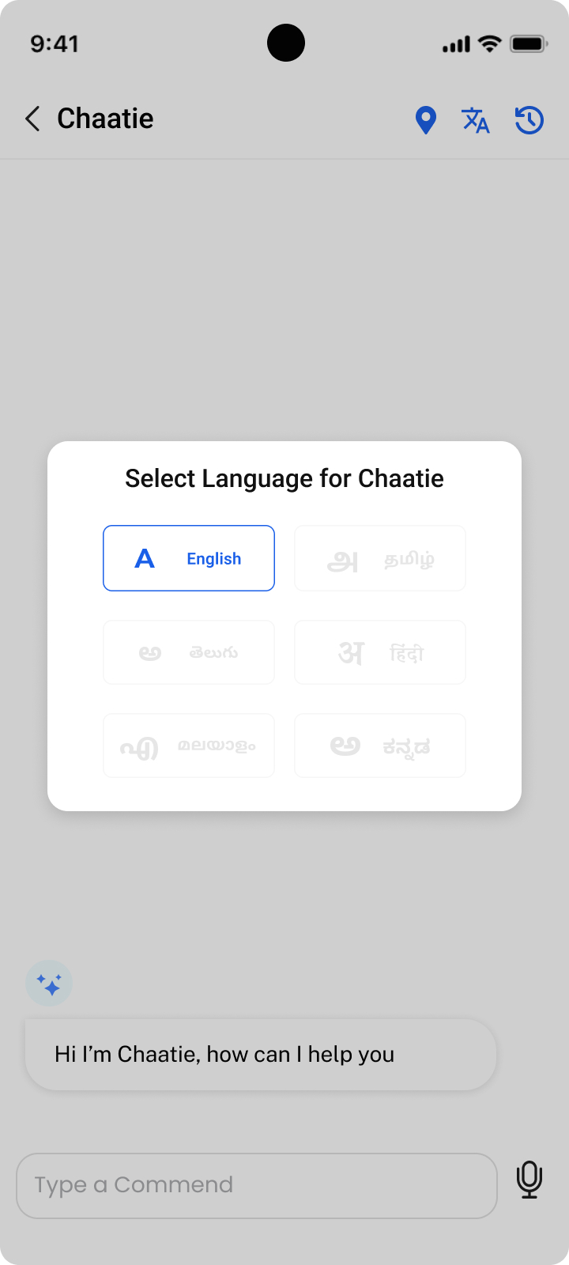Tap the microphone voice input icon

coord(529,1180)
